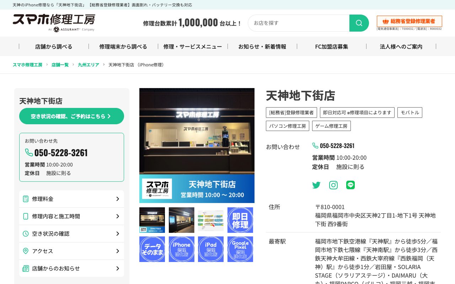This screenshot has width=455, height=284.
Task: Click the 修理料金 calculator icon
Action: pos(26,199)
